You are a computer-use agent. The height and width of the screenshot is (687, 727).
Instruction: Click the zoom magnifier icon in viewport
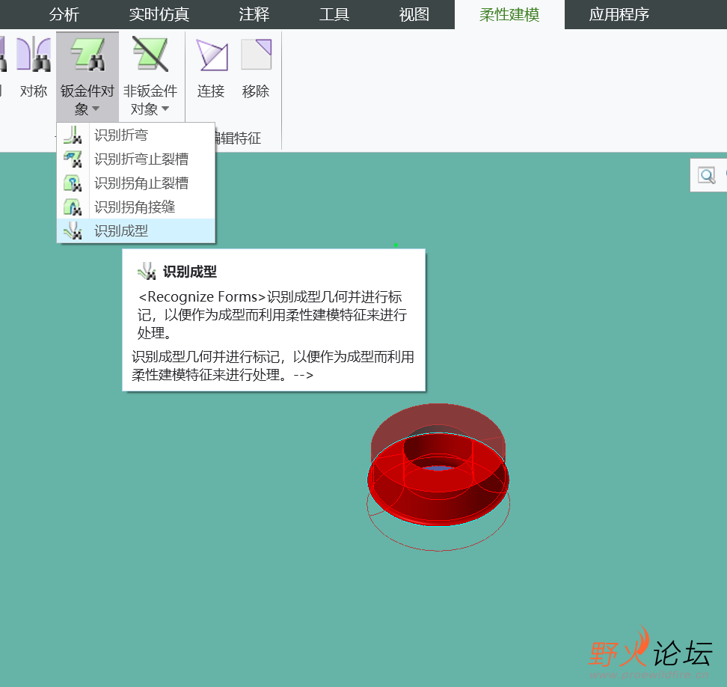pyautogui.click(x=707, y=175)
